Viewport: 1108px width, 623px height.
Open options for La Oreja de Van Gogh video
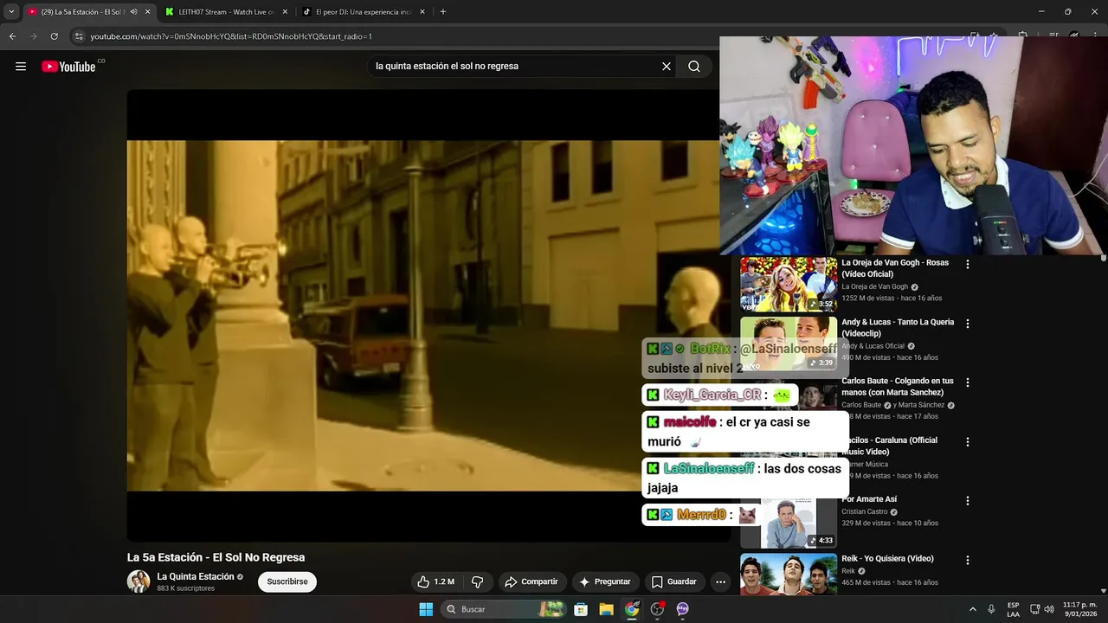[x=968, y=265]
